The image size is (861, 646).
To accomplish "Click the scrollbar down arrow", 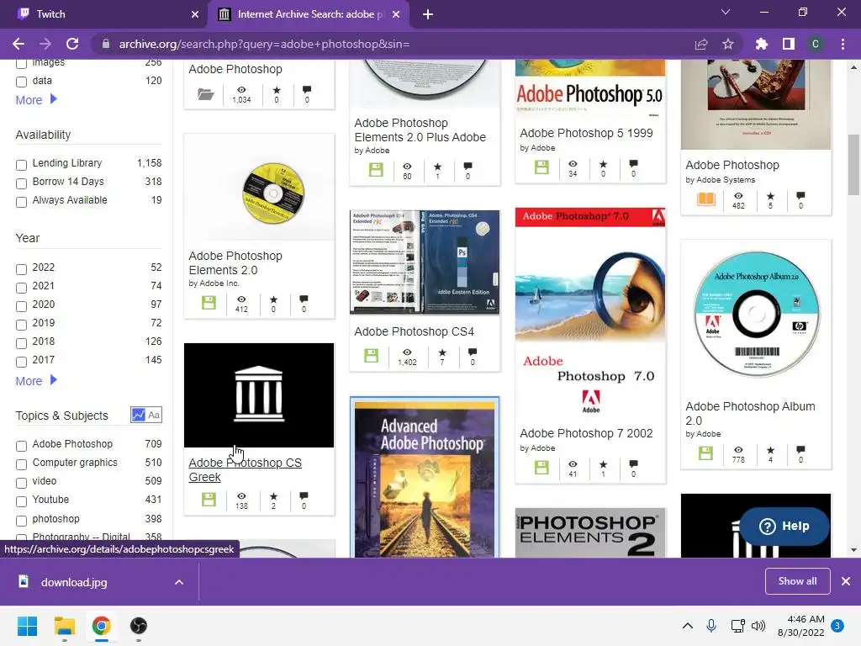I will (853, 550).
